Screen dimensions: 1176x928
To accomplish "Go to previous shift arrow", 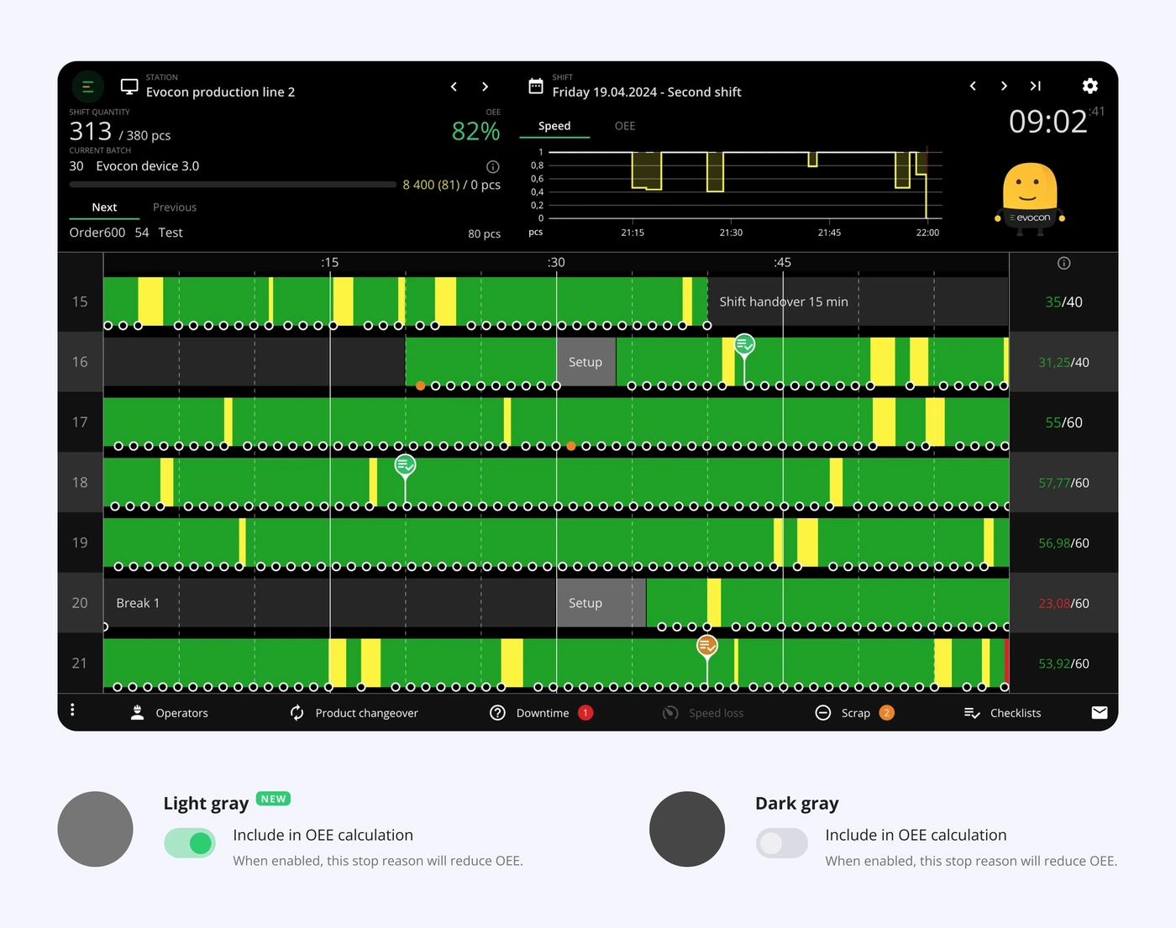I will tap(973, 86).
